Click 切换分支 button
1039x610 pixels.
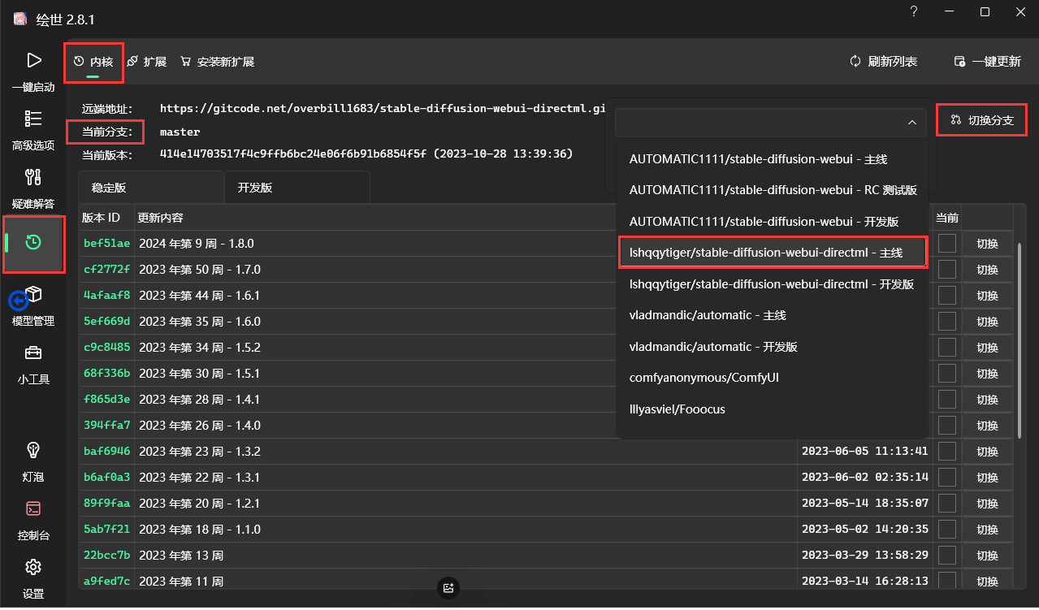tap(982, 120)
